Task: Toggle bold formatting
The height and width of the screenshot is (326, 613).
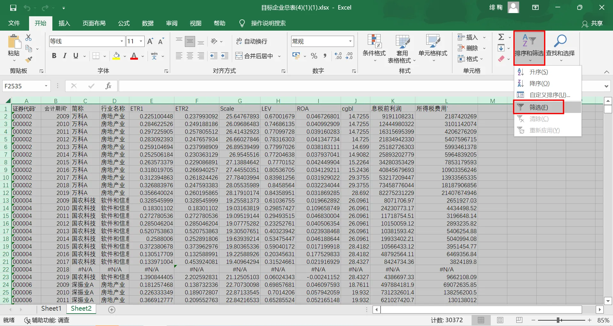Action: point(54,56)
